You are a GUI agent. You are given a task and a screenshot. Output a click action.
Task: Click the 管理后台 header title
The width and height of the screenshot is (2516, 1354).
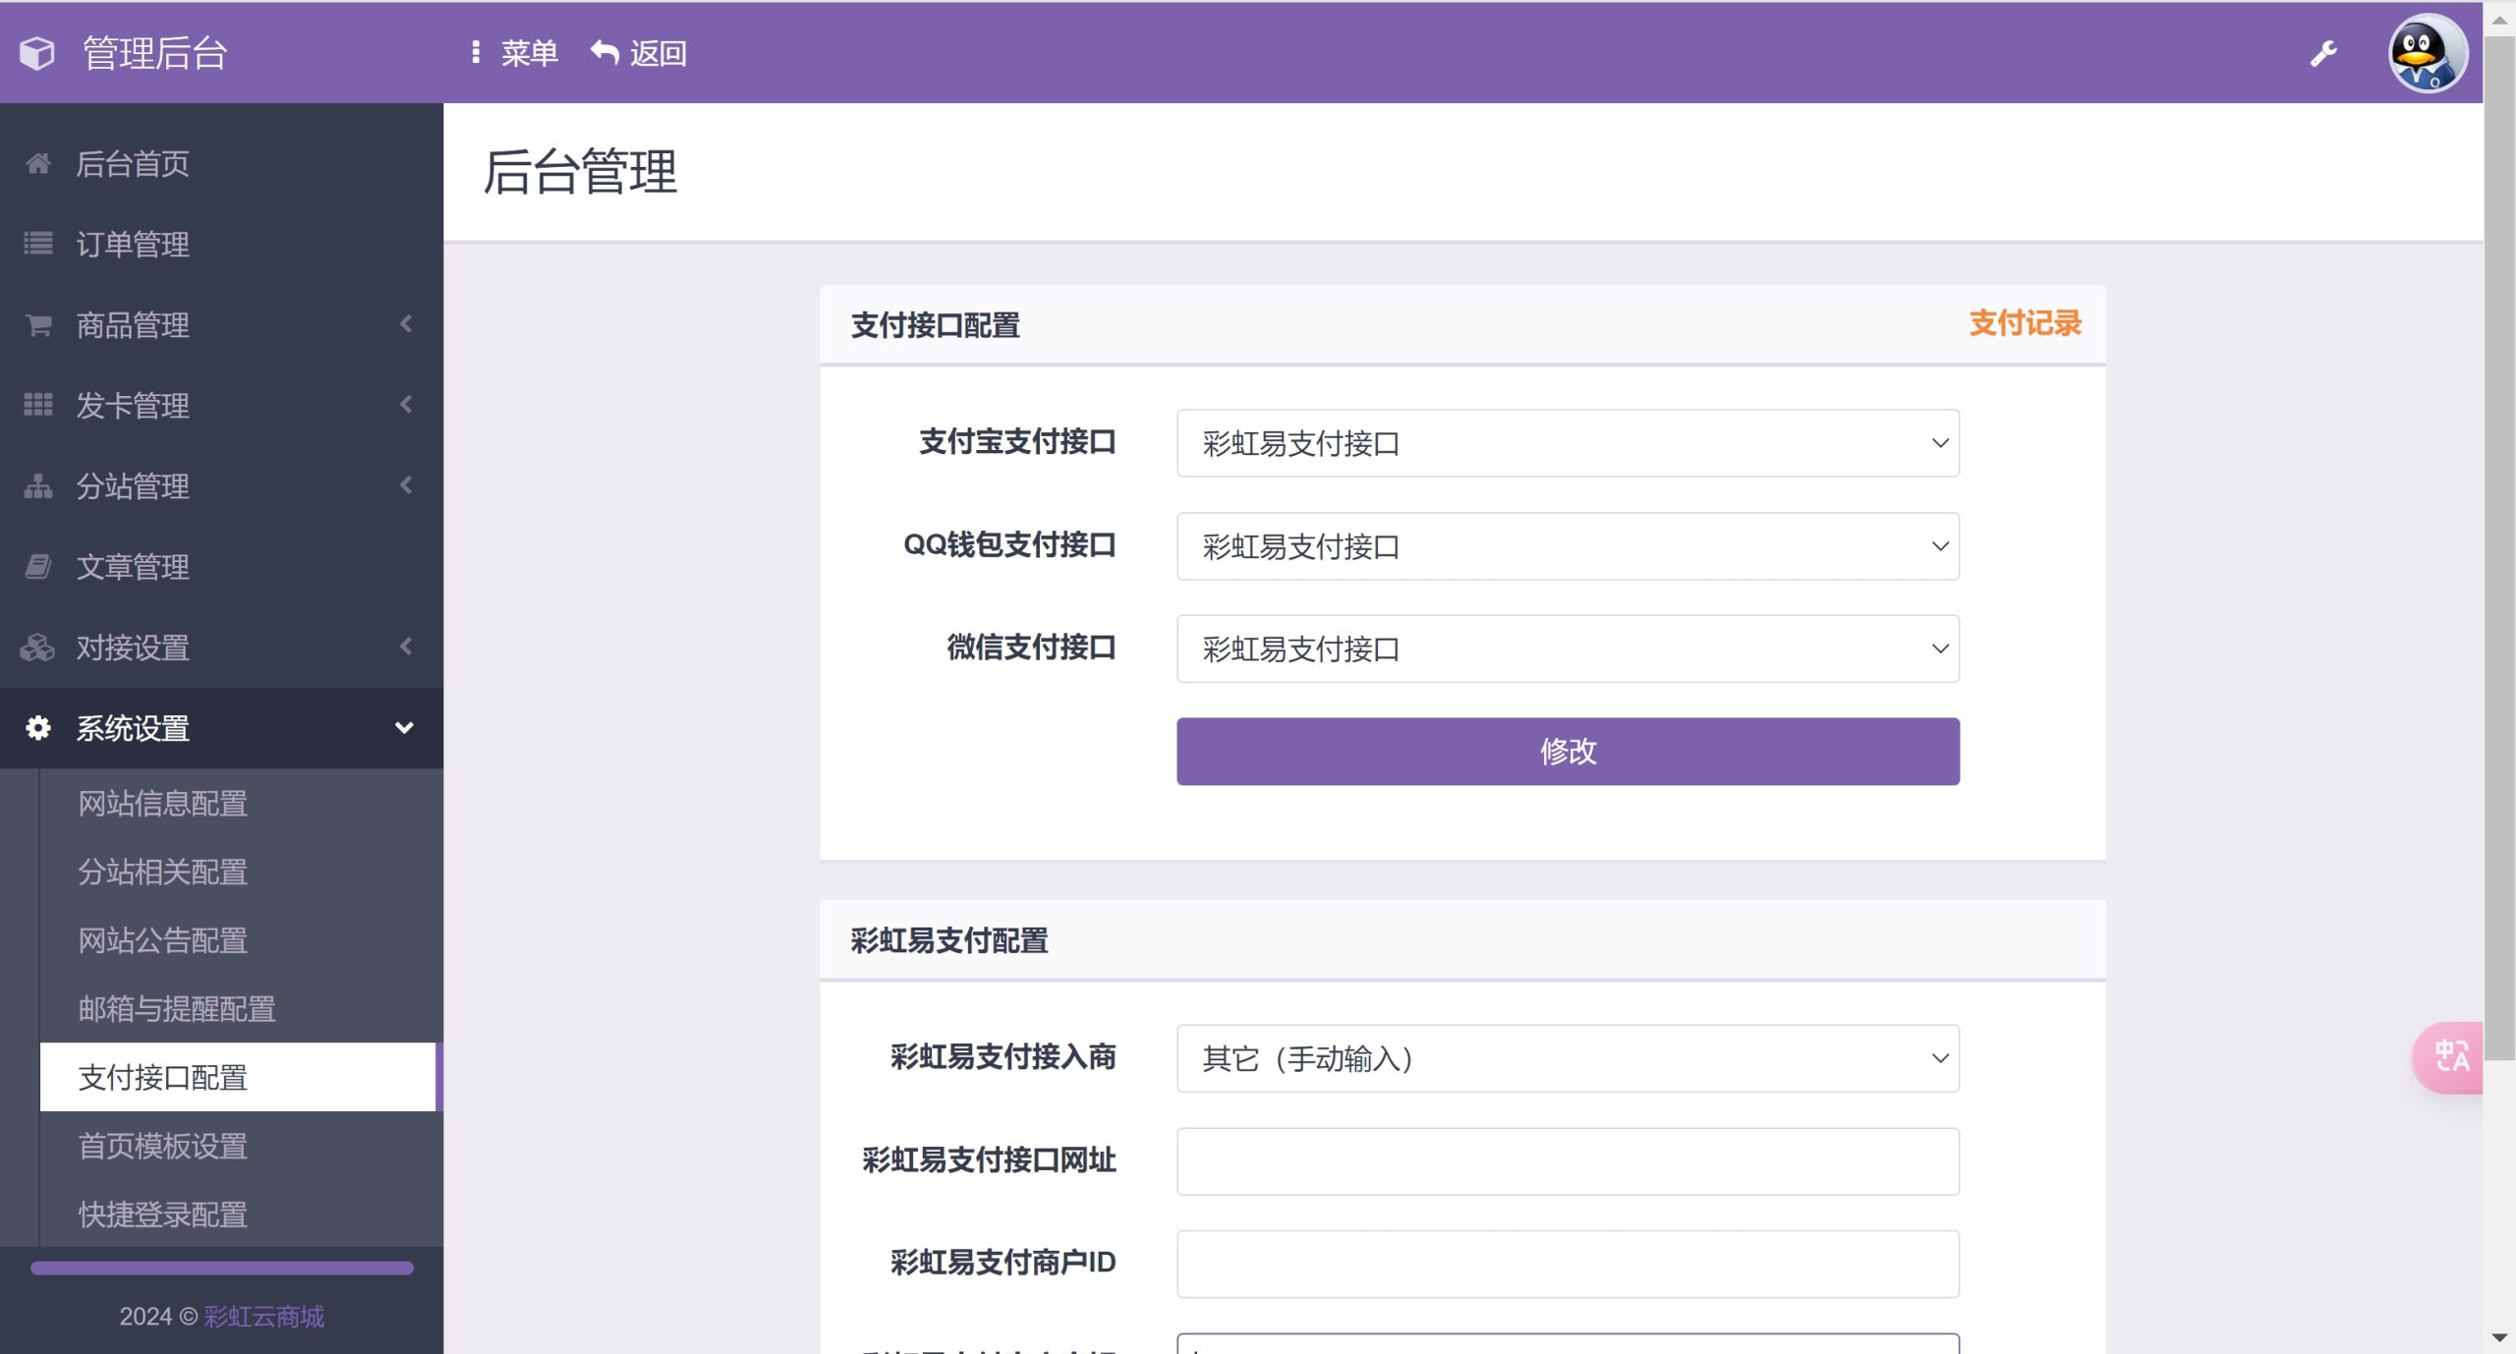pos(155,53)
